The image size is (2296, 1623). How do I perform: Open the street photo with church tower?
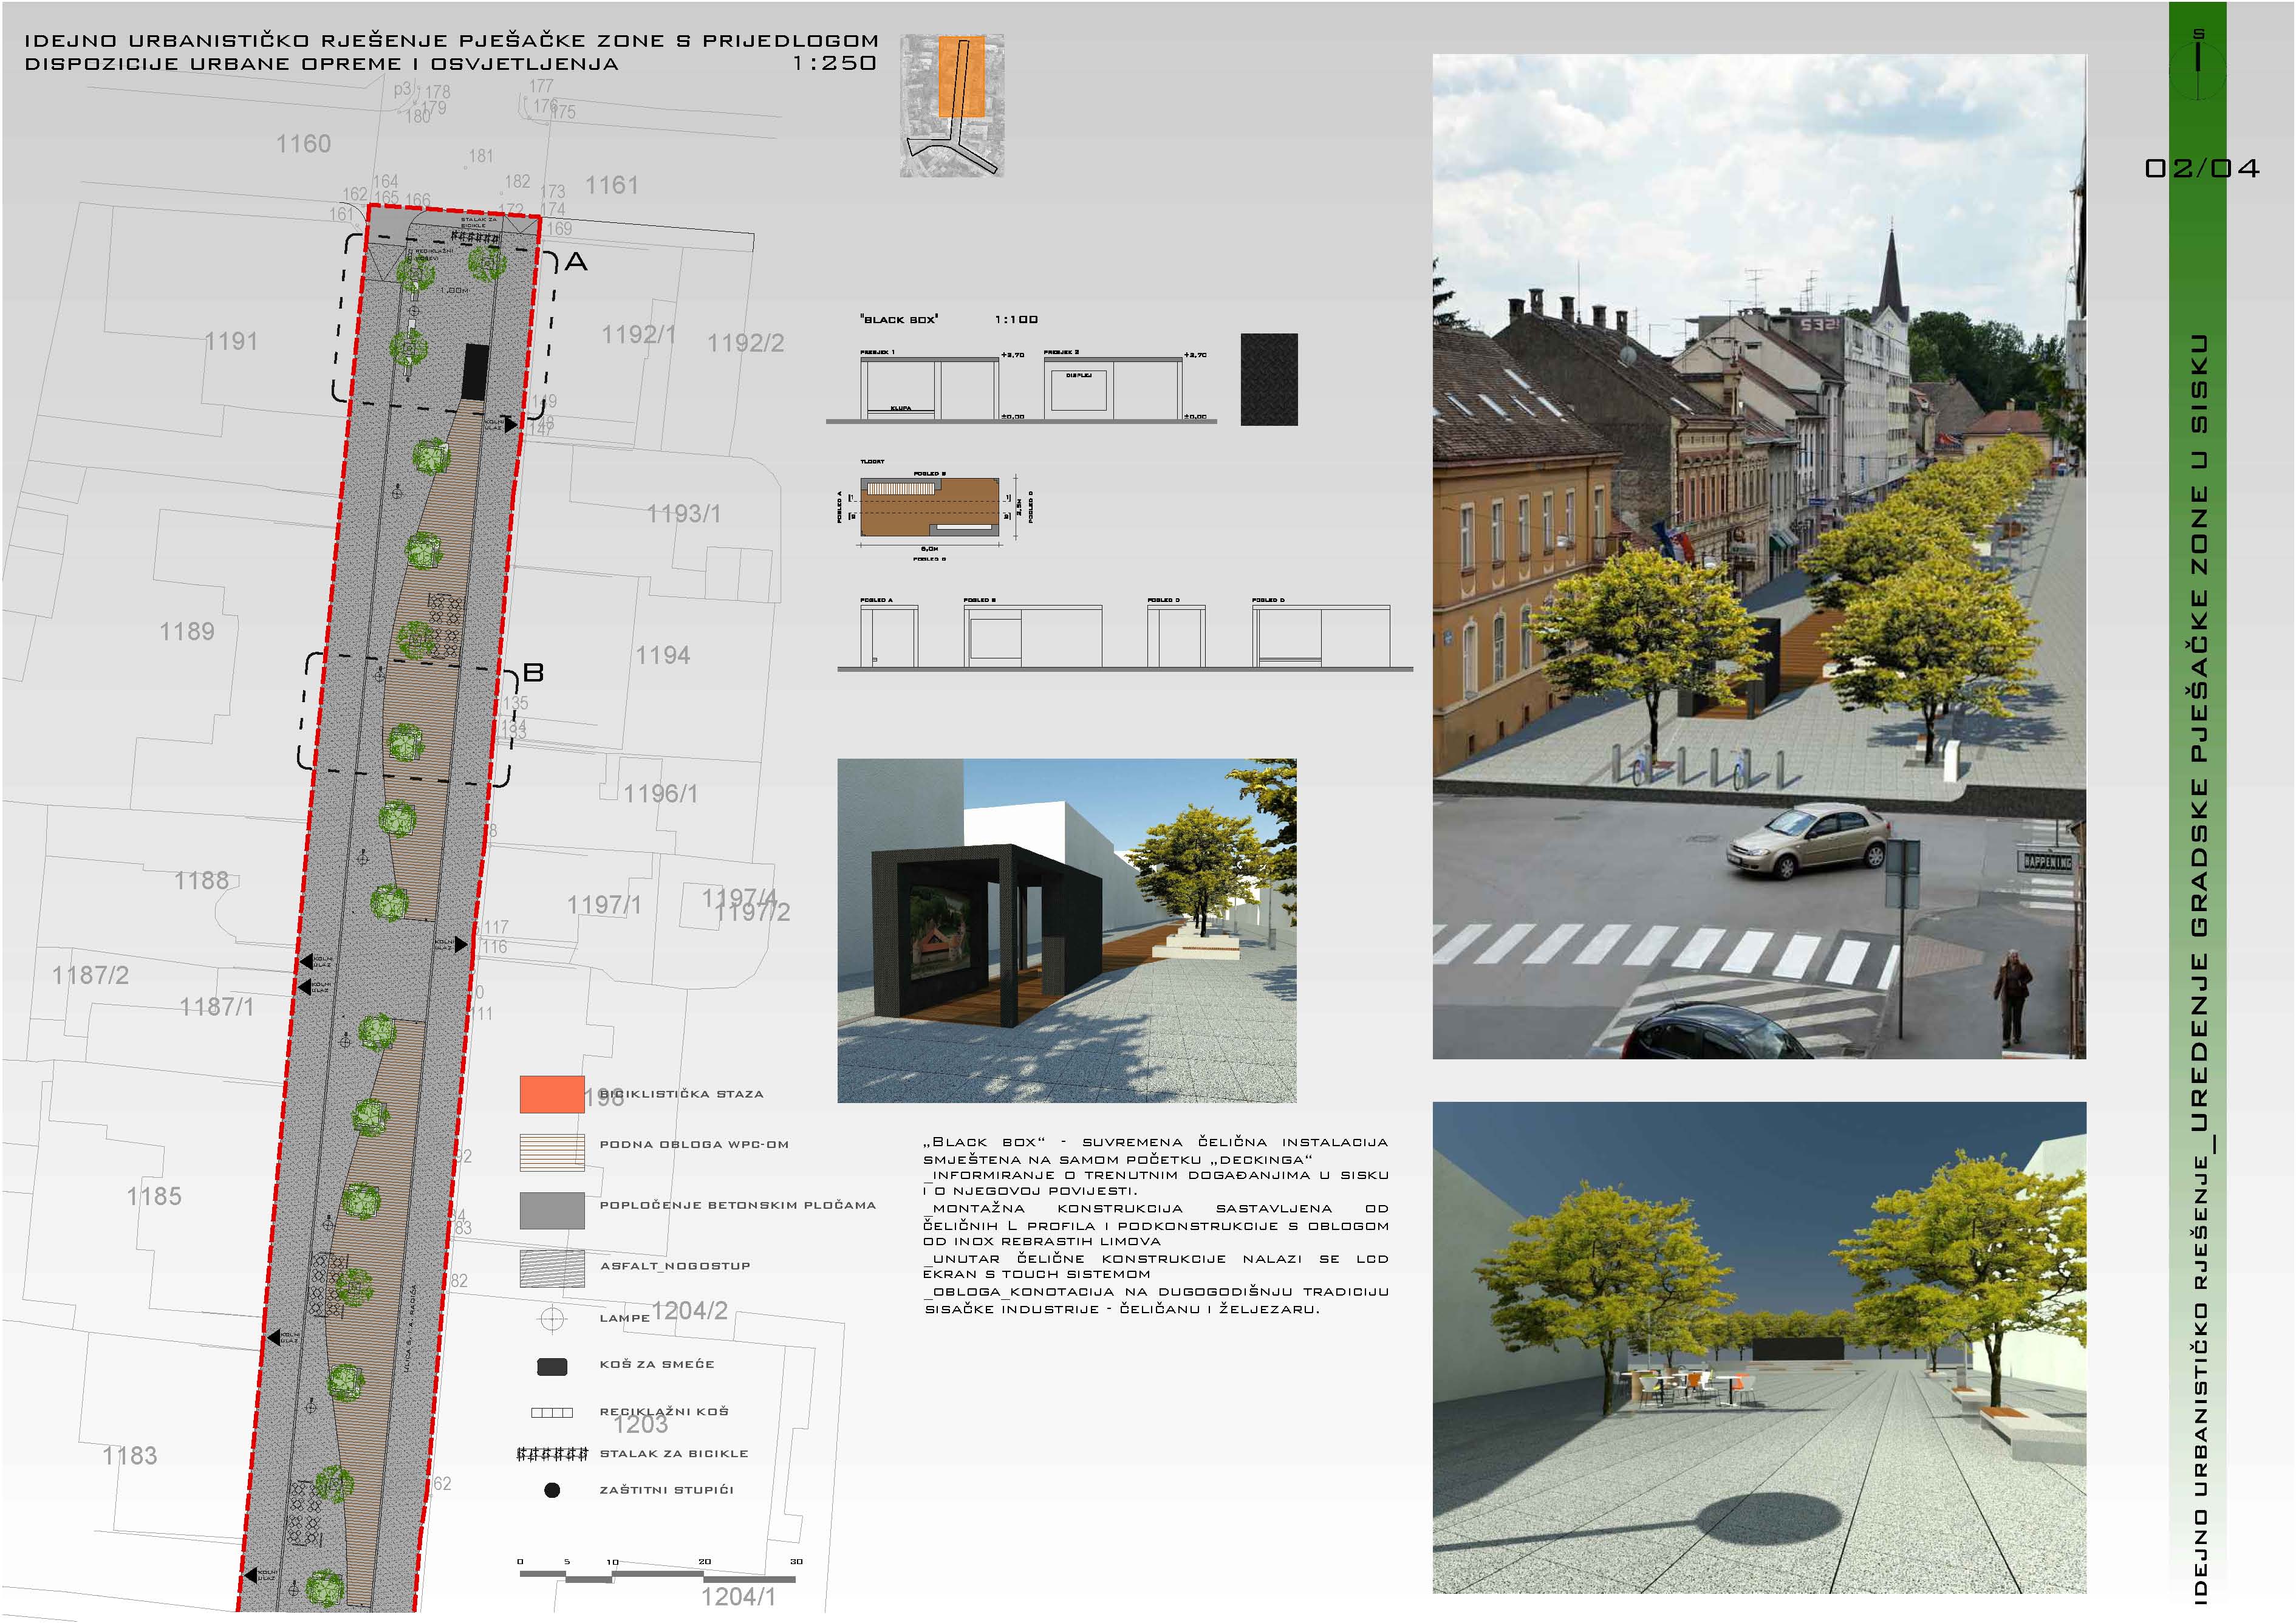1759,556
